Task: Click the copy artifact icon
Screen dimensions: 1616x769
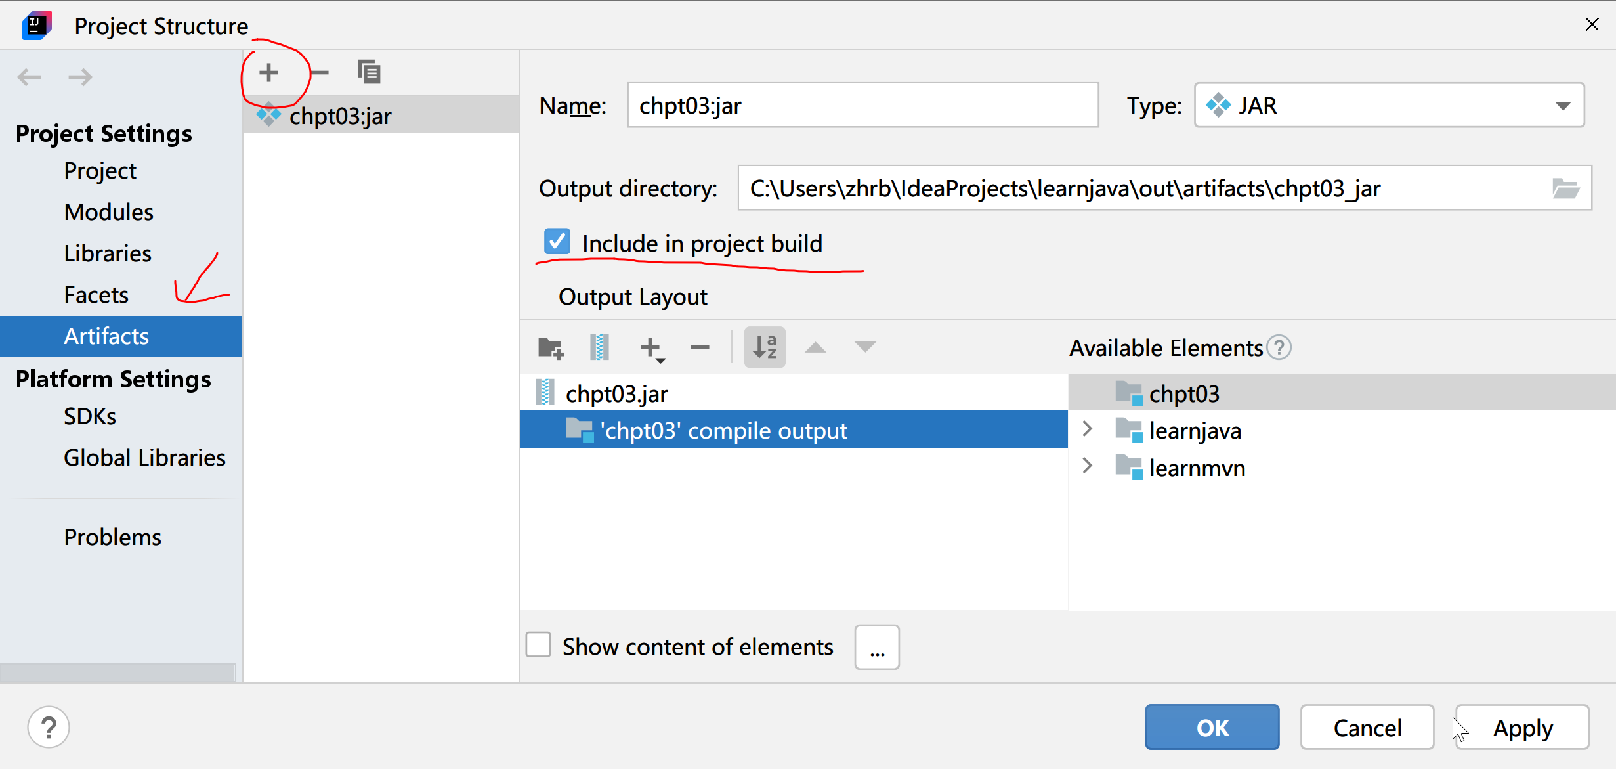Action: pos(370,72)
